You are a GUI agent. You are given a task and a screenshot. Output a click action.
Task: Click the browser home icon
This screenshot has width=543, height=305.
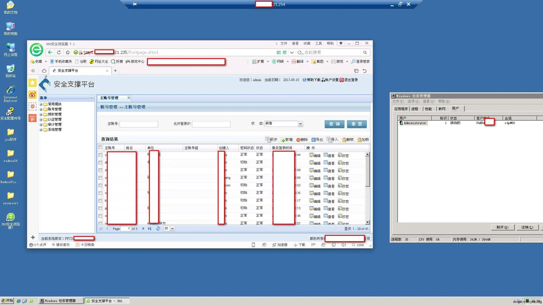click(x=68, y=53)
